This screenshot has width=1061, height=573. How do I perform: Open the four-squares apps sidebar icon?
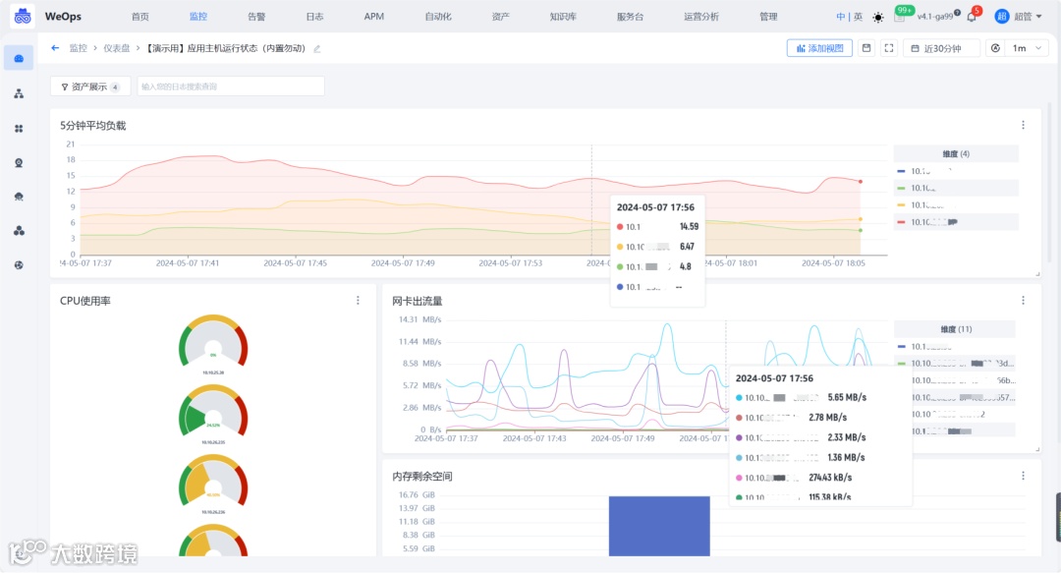(19, 128)
